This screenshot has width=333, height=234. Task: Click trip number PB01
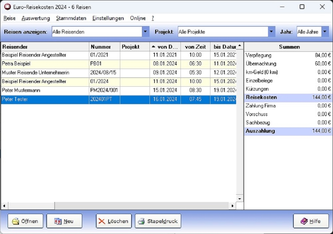tap(96, 64)
